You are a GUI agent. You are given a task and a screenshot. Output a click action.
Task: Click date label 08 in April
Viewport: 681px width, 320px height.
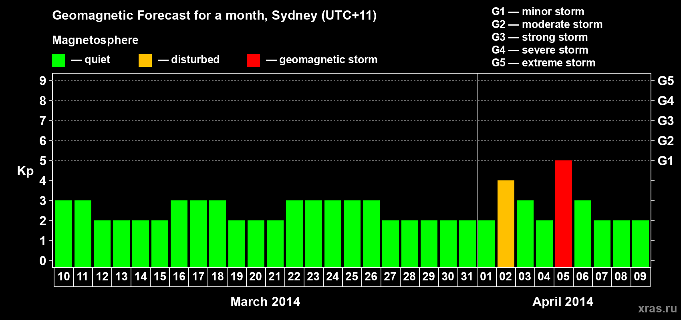(621, 276)
